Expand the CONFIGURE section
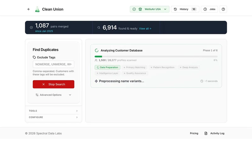The width and height of the screenshot is (252, 142). pos(54,117)
